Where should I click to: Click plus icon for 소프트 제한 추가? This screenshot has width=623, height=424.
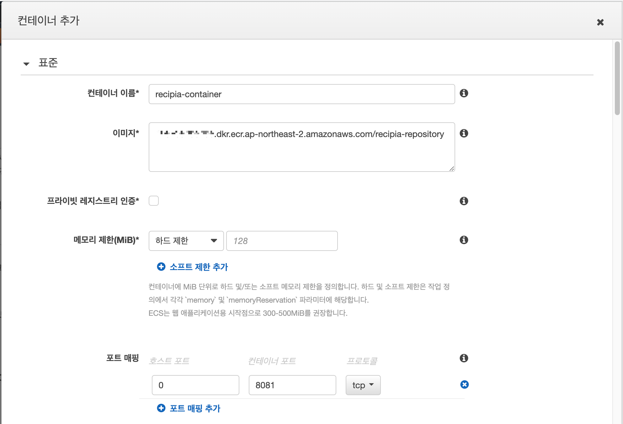[161, 267]
